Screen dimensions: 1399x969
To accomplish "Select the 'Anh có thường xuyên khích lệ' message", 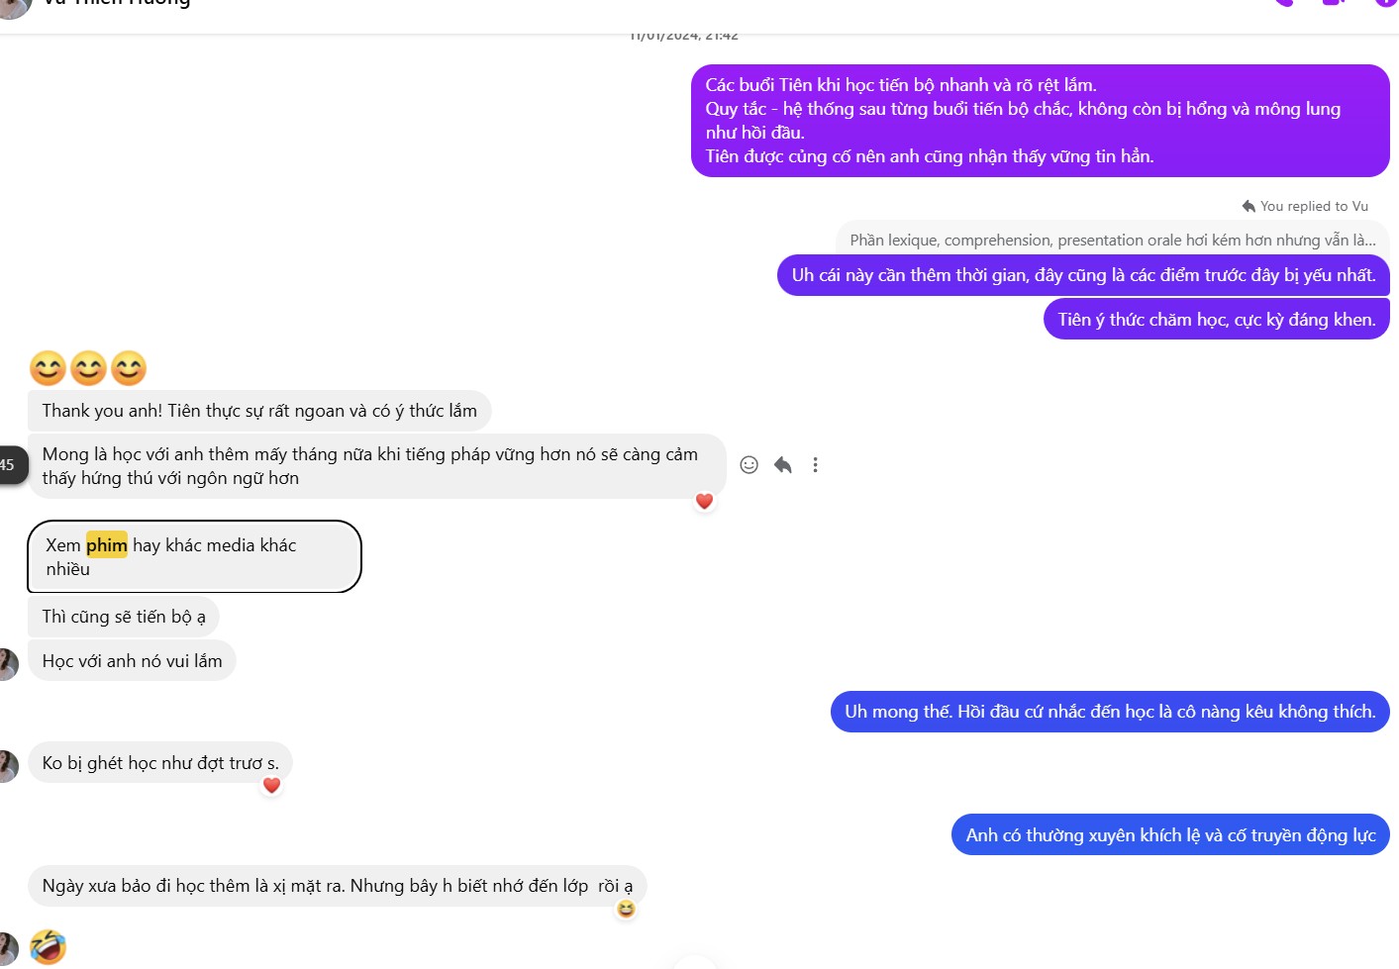I will coord(1170,835).
